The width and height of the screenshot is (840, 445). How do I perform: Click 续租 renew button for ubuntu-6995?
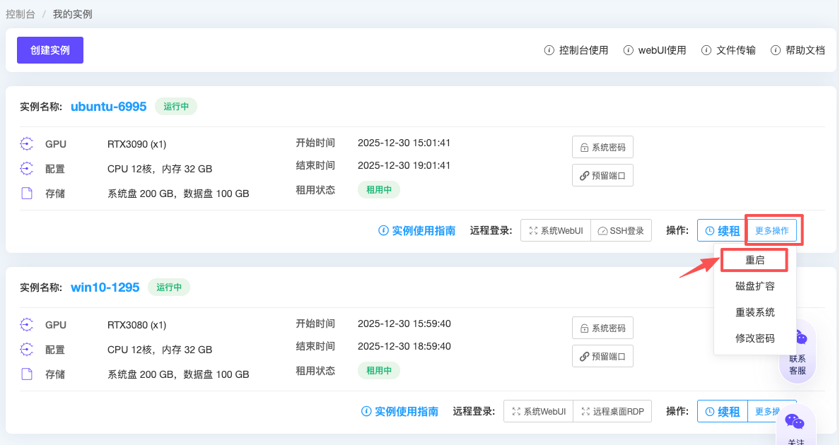point(722,231)
